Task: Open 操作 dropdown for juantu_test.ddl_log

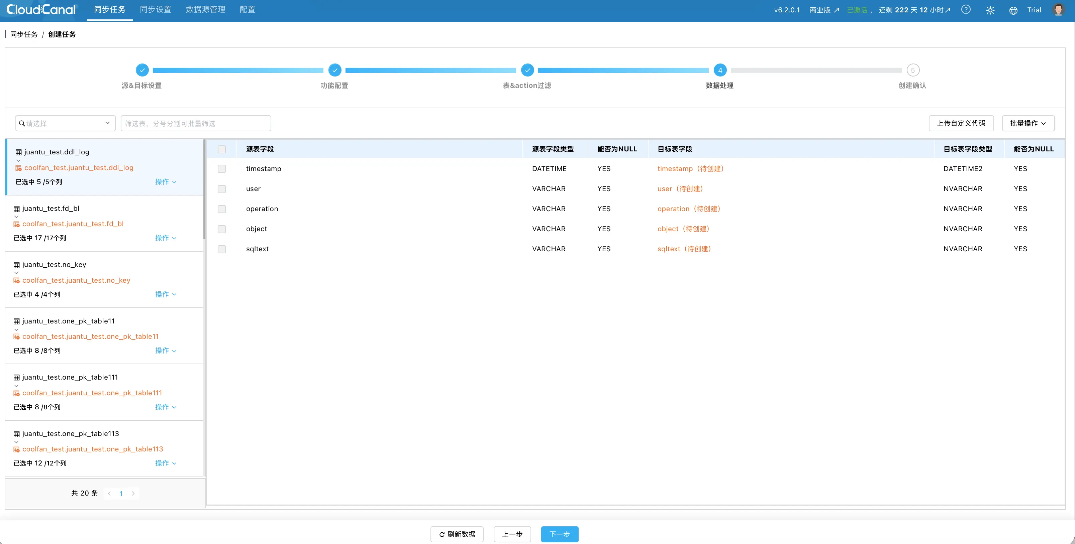Action: click(166, 182)
